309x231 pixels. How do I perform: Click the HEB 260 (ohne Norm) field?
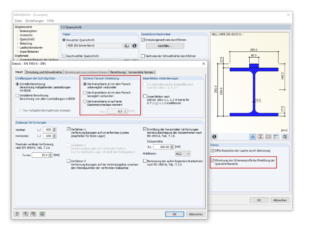[x=95, y=45]
